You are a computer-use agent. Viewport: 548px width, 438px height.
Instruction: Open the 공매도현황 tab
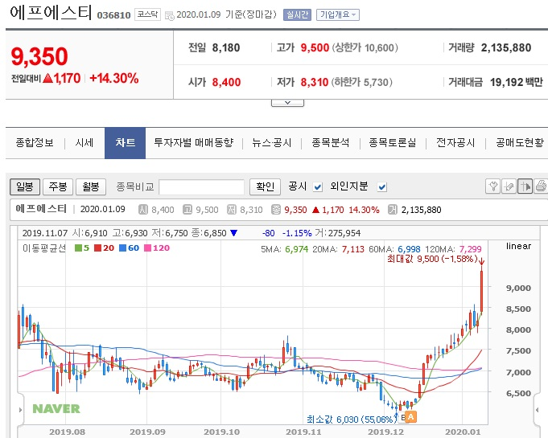pyautogui.click(x=520, y=143)
